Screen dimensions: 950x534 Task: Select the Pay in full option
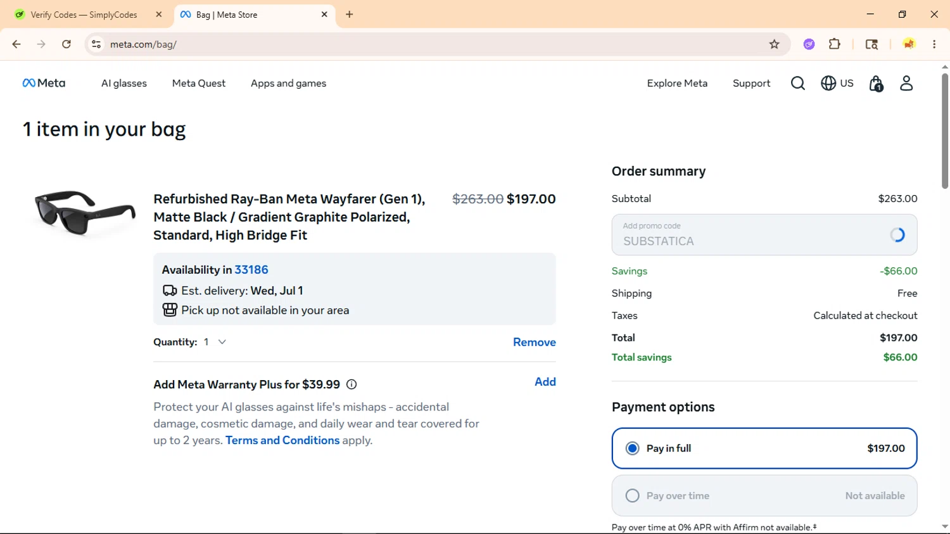pos(764,448)
